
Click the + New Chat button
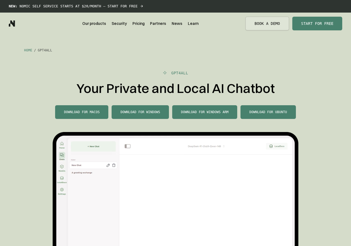point(93,147)
